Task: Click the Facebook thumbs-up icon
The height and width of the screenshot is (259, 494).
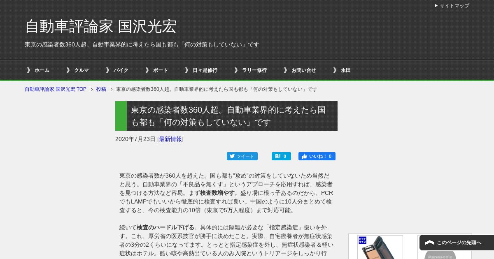Action: (x=304, y=156)
